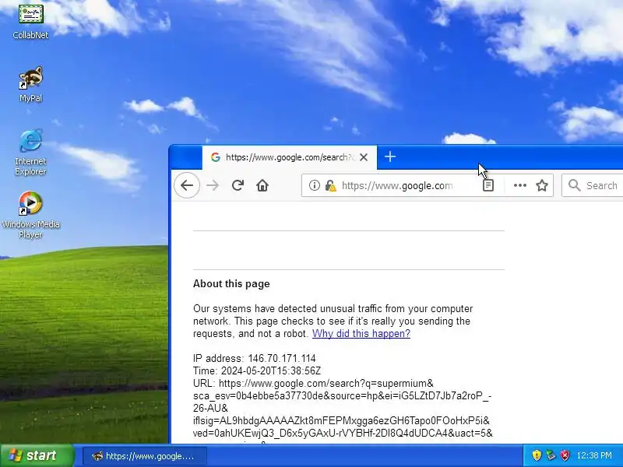
Task: Click the URL address field
Action: pos(397,185)
